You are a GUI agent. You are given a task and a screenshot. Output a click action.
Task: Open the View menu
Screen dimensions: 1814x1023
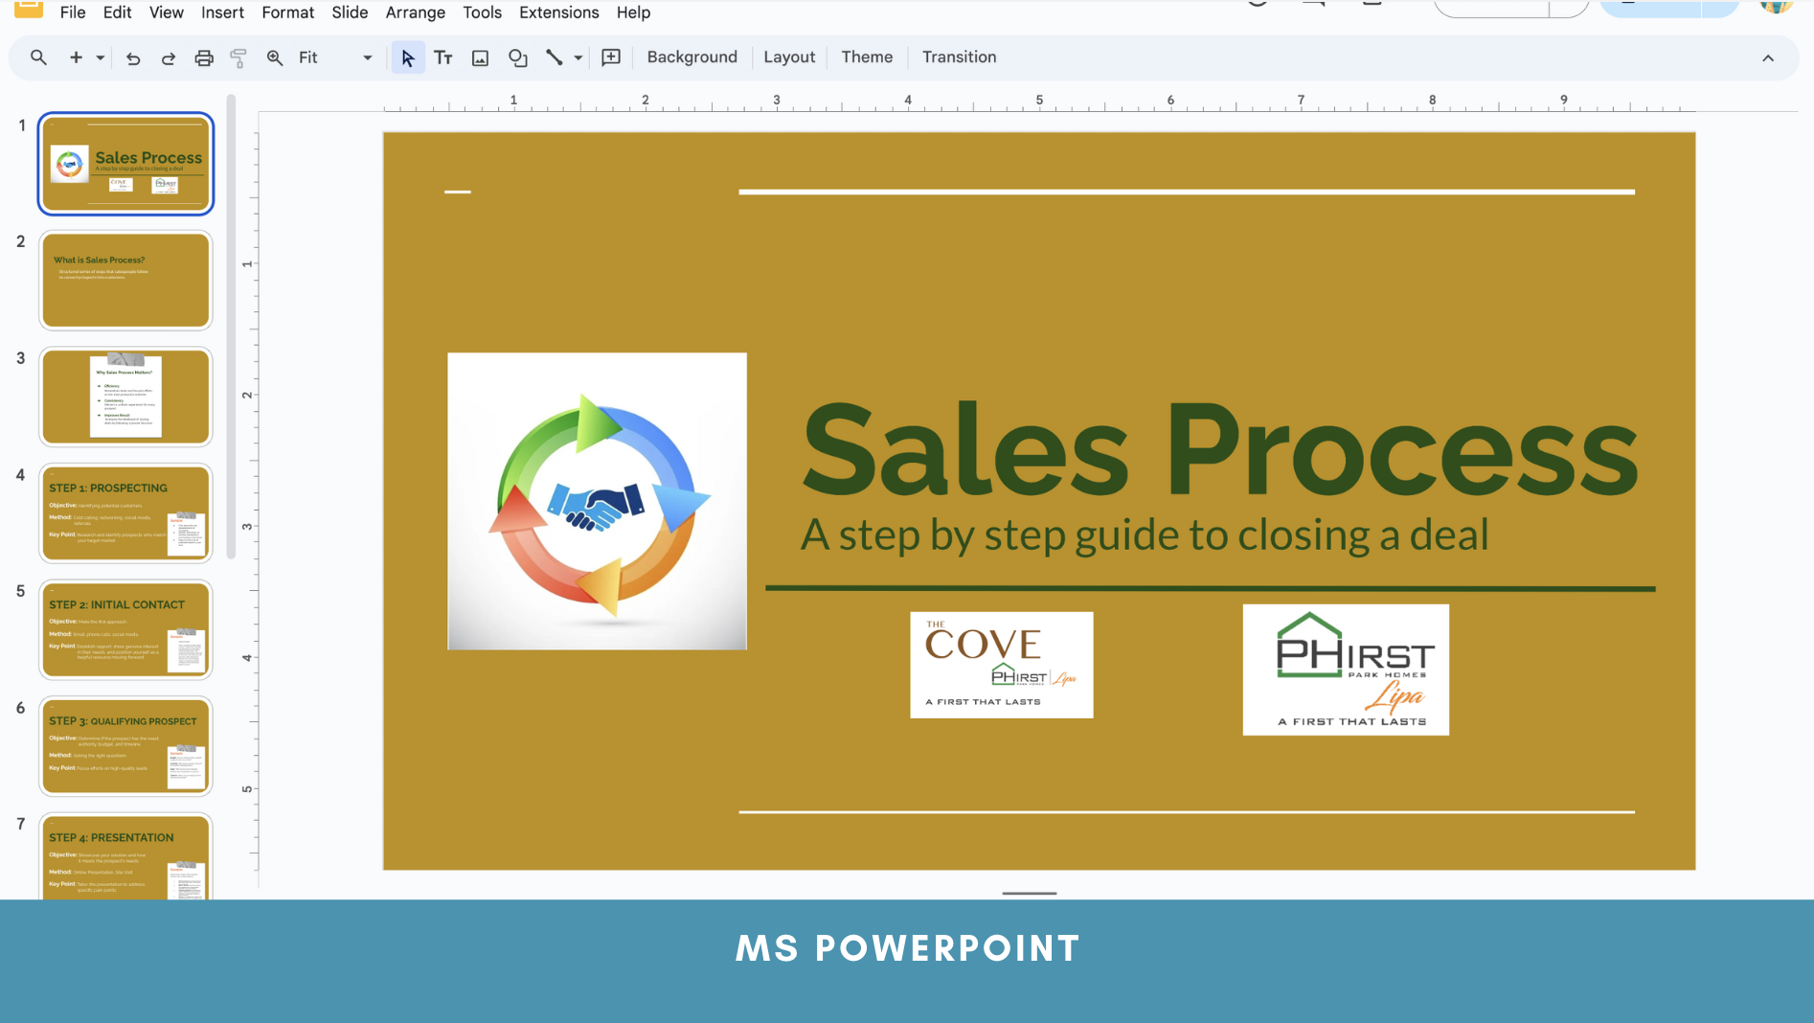tap(167, 12)
